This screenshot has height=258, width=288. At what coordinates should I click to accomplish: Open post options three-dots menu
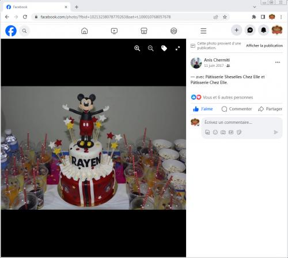pyautogui.click(x=278, y=62)
